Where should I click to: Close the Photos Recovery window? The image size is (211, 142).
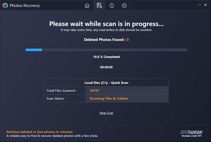(205, 5)
